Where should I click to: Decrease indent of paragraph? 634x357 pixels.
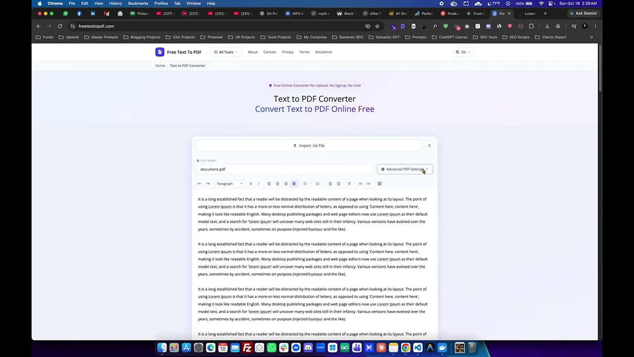point(330,184)
